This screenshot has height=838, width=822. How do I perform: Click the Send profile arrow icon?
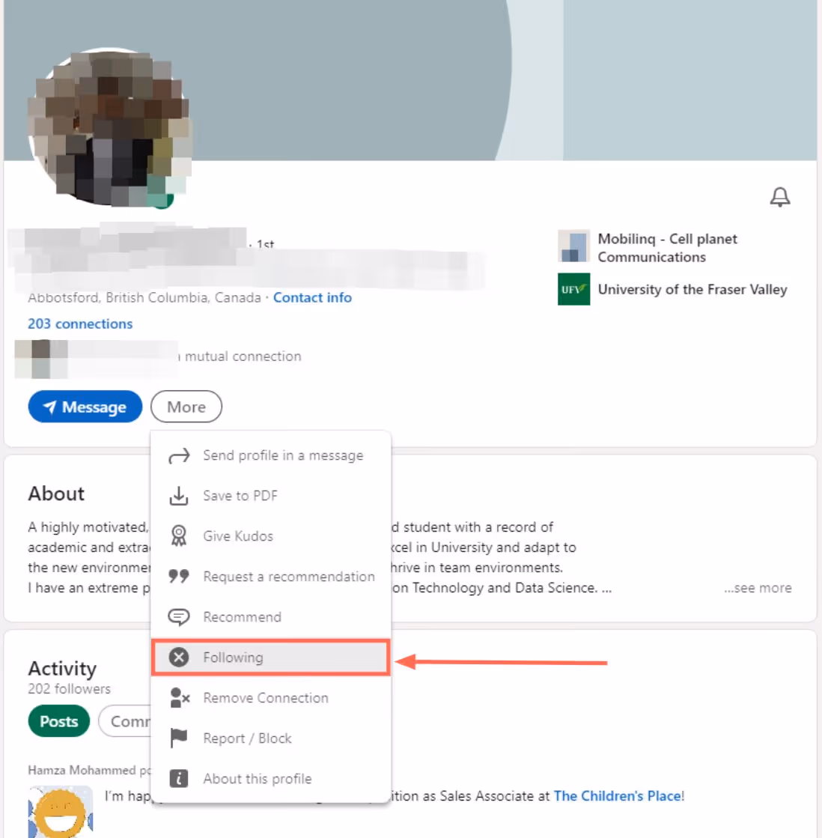pyautogui.click(x=179, y=456)
